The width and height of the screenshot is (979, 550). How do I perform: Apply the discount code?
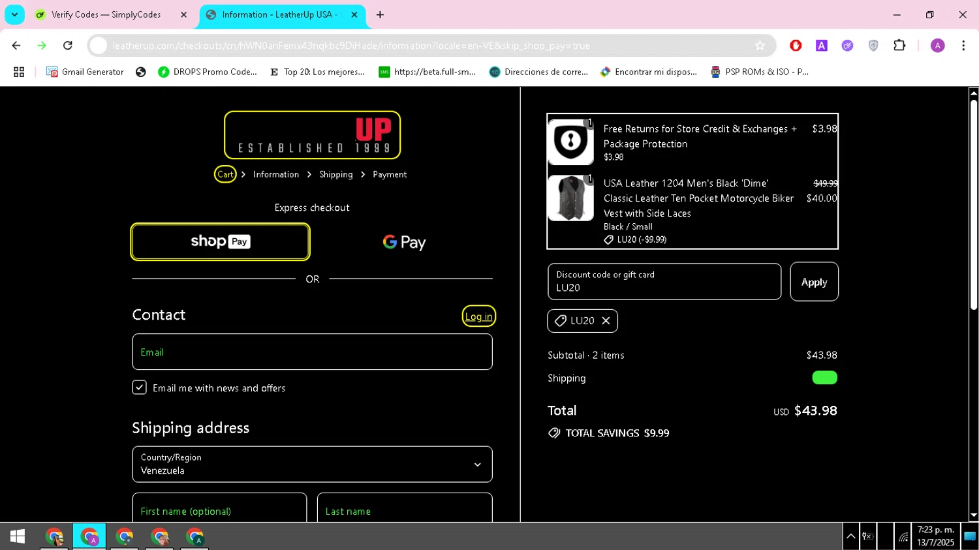814,282
